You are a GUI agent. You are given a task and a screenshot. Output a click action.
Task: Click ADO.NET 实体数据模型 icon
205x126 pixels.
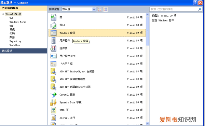coord(54,79)
